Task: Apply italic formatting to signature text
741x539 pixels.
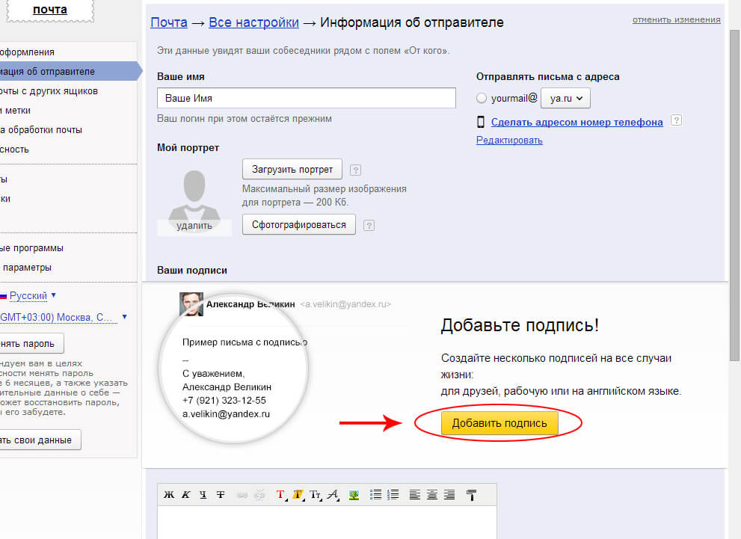Action: point(188,494)
